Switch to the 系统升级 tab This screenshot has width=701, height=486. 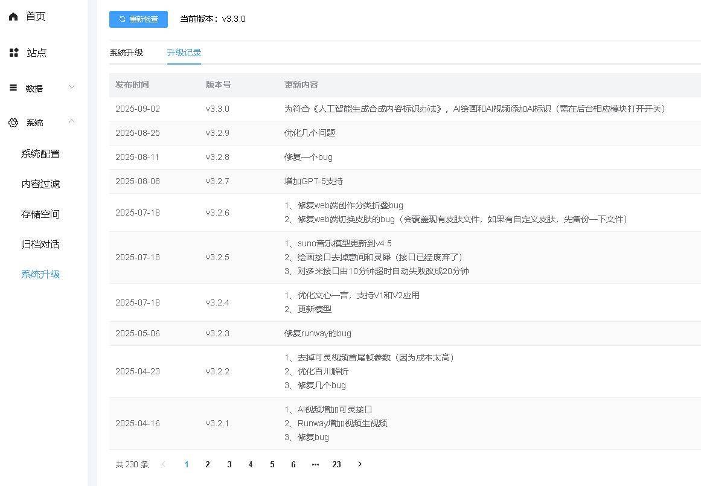click(126, 53)
